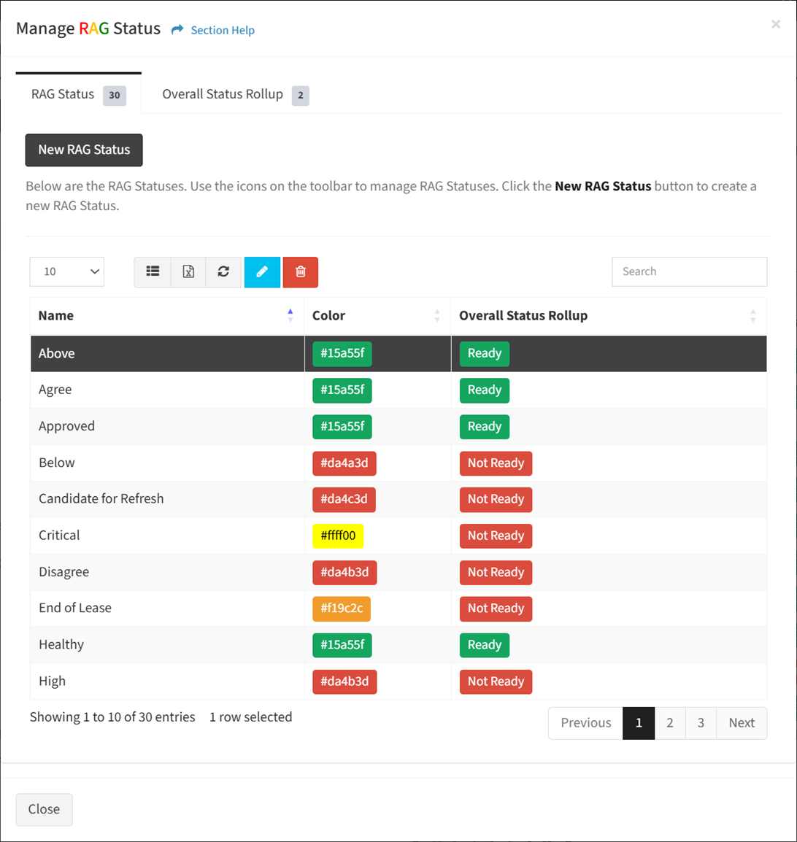Open the Section Help link
Screen dimensions: 797x842
(x=223, y=30)
